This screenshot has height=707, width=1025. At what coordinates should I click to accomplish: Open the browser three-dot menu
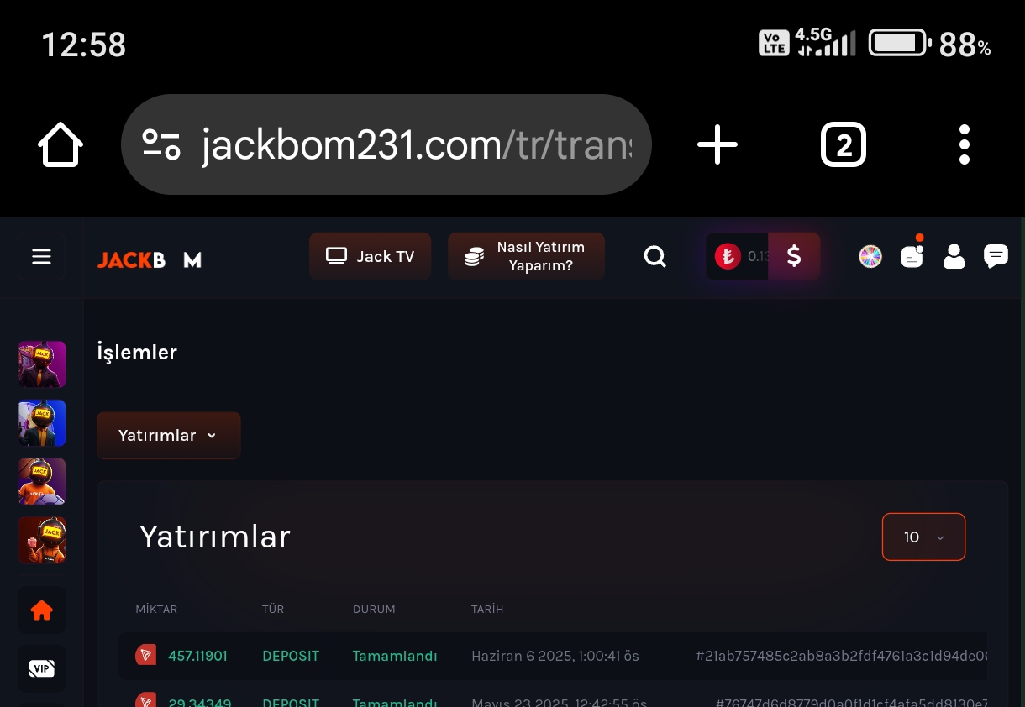965,144
